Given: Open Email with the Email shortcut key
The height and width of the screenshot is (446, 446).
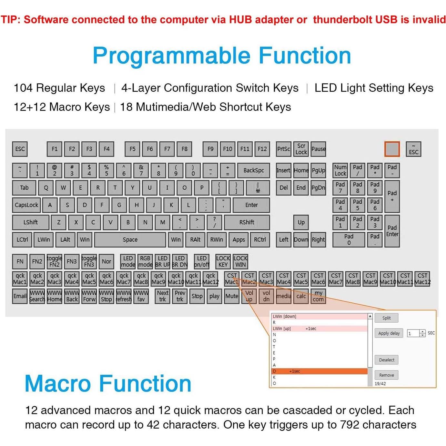Looking at the screenshot, I should click(x=19, y=296).
